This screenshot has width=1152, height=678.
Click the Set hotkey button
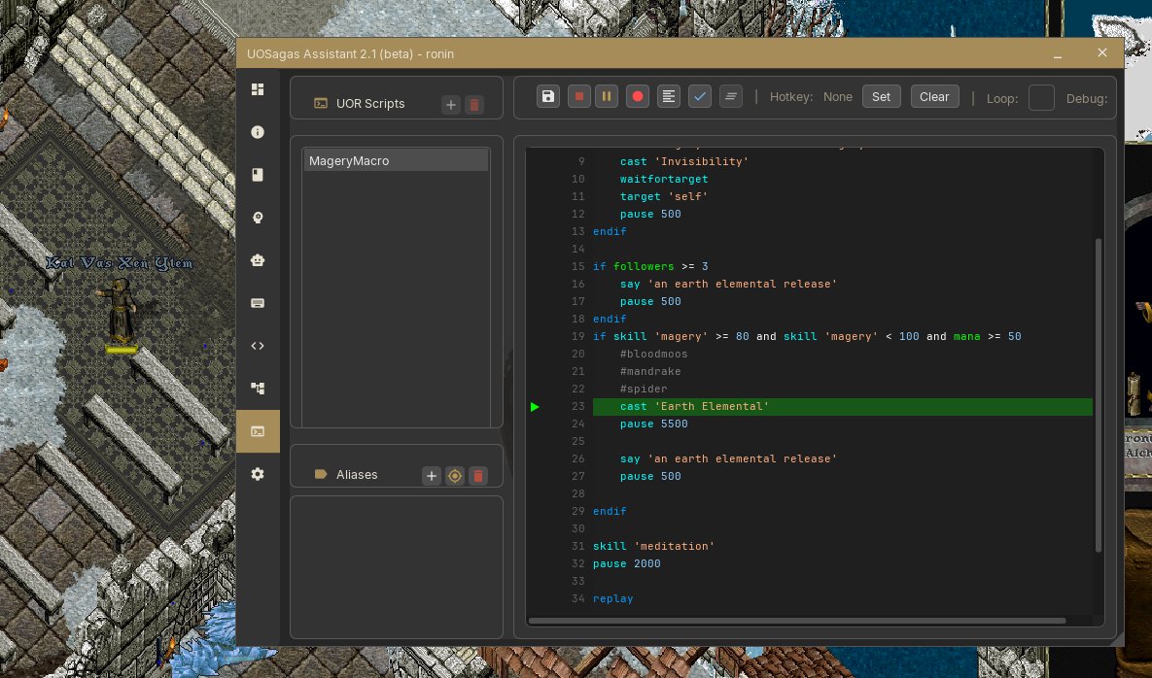click(881, 97)
